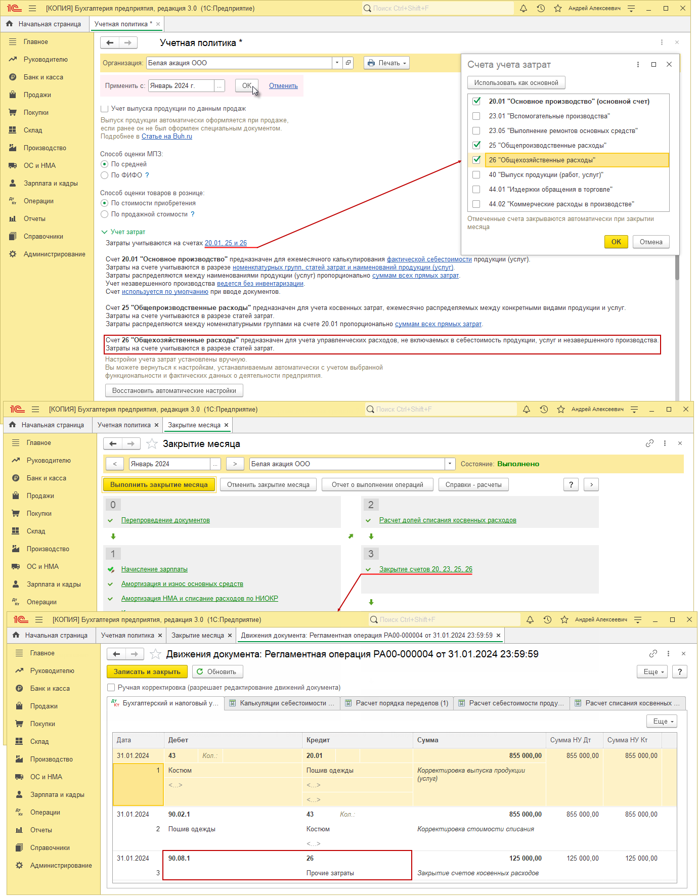Go to previous period with the < button

pos(115,464)
